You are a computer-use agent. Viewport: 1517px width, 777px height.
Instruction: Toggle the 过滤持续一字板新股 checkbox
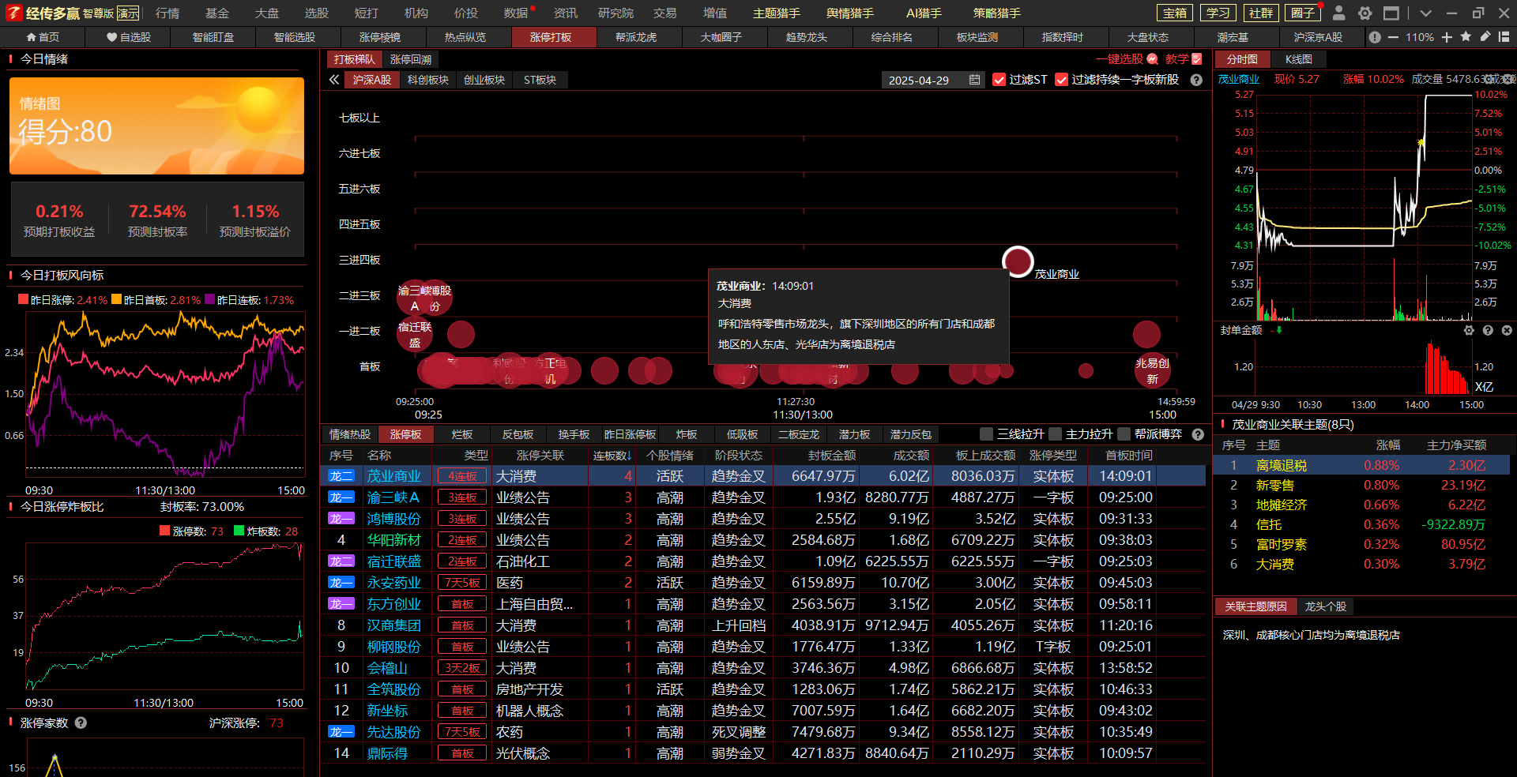[1061, 80]
